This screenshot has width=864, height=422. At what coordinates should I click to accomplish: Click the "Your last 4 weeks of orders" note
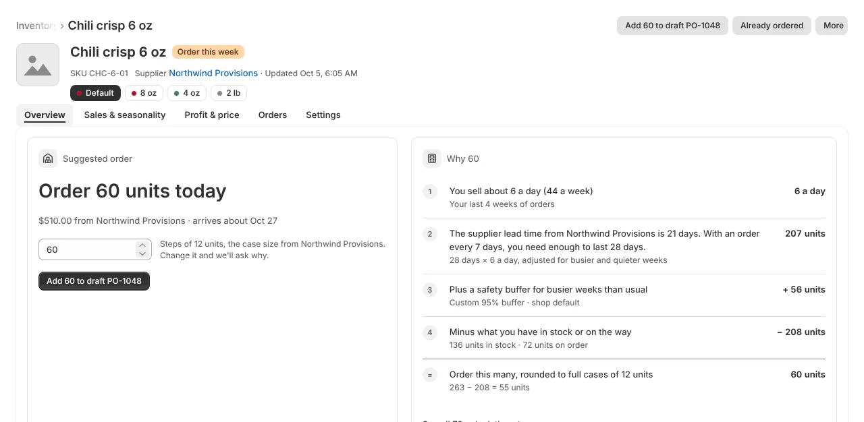click(502, 204)
